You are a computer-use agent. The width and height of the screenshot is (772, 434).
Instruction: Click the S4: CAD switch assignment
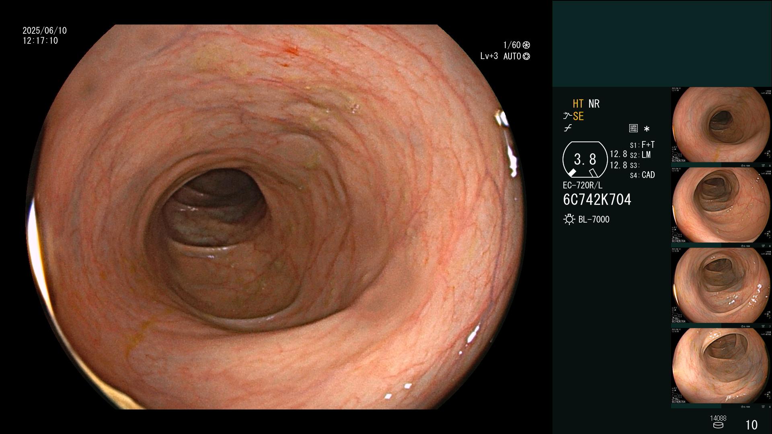tap(643, 175)
